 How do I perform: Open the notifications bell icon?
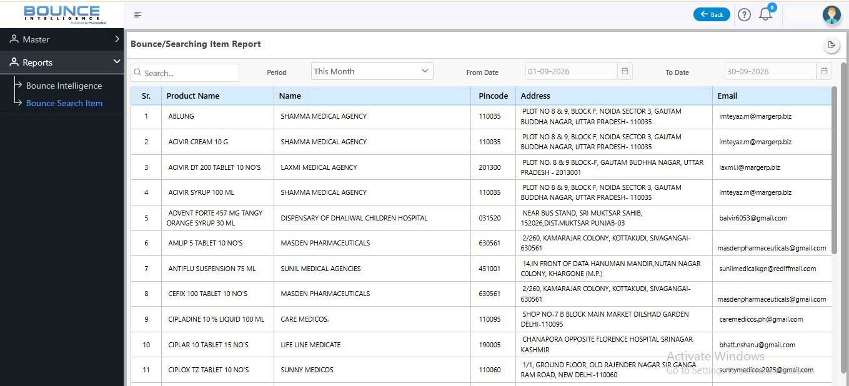click(x=765, y=14)
